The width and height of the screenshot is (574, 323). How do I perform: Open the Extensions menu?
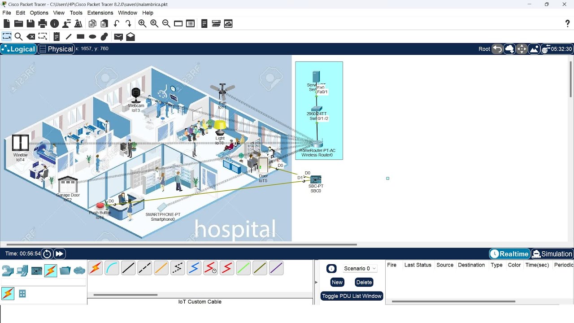pyautogui.click(x=100, y=13)
